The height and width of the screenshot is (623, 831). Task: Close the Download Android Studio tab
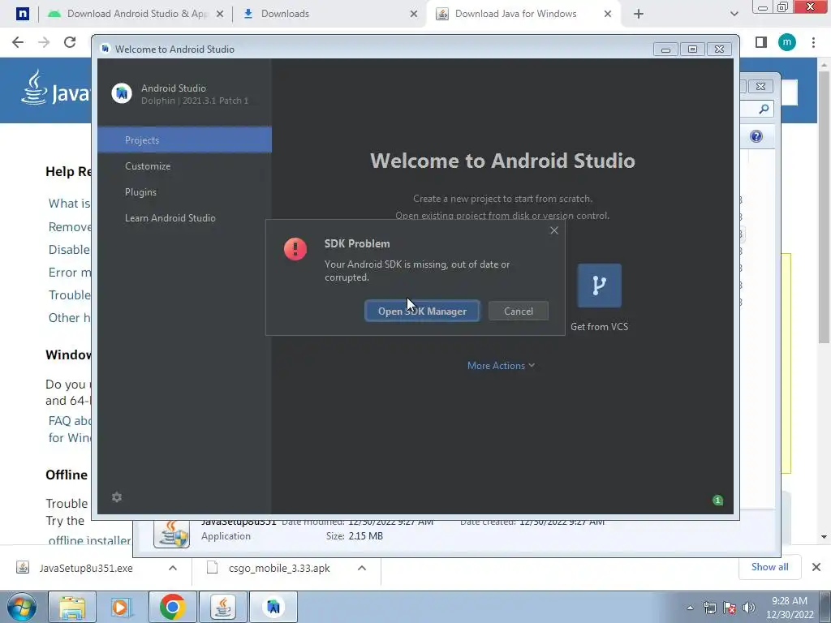click(x=220, y=14)
